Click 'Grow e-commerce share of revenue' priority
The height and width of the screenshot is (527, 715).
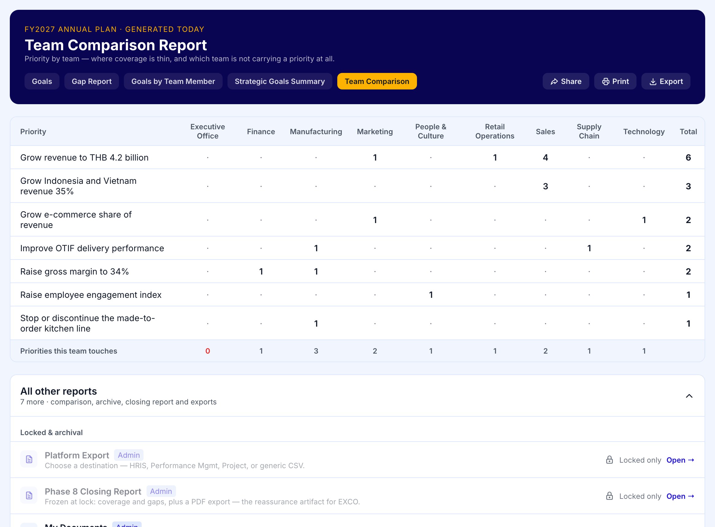coord(76,220)
